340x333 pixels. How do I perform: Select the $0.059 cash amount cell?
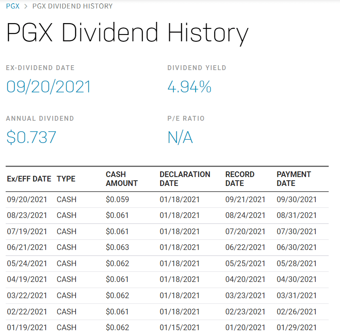pyautogui.click(x=117, y=199)
